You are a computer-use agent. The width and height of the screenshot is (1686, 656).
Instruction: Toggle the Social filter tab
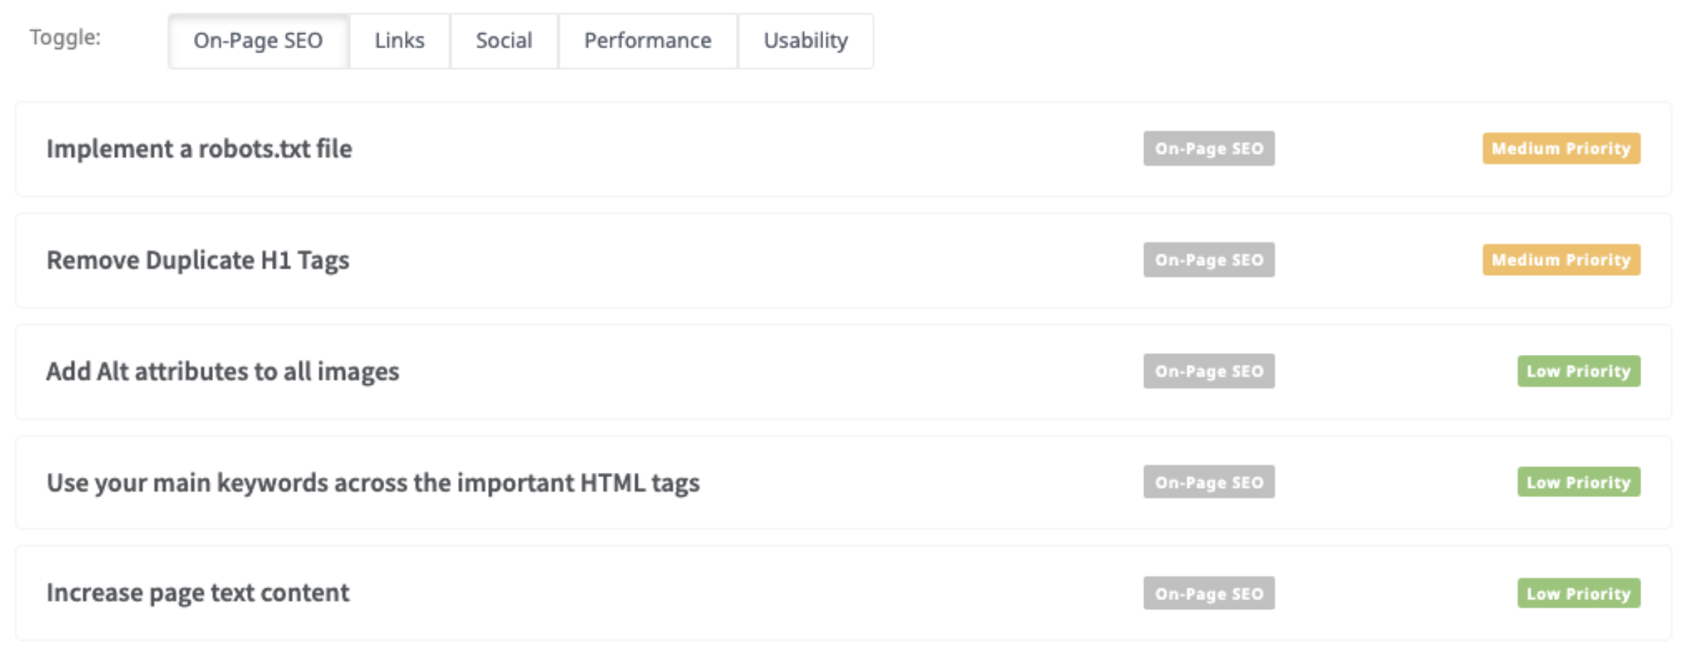click(x=504, y=41)
